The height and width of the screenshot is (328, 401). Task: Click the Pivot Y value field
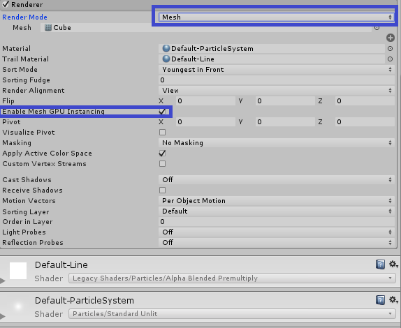click(285, 122)
